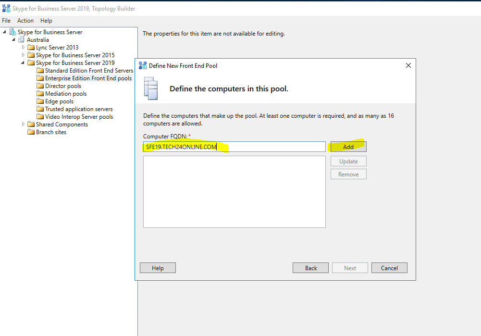Image resolution: width=481 pixels, height=336 pixels.
Task: Click the Edge pools folder icon
Action: pyautogui.click(x=40, y=101)
